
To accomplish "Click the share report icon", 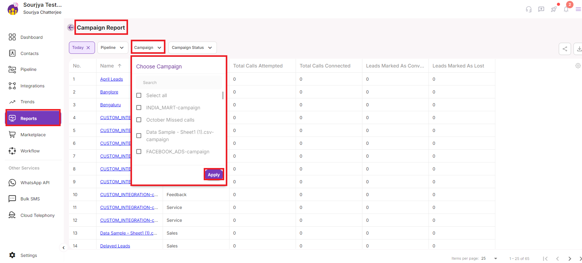I will point(565,49).
